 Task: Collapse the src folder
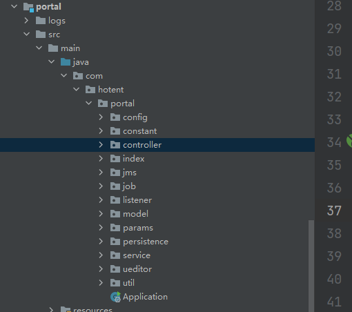(x=26, y=34)
